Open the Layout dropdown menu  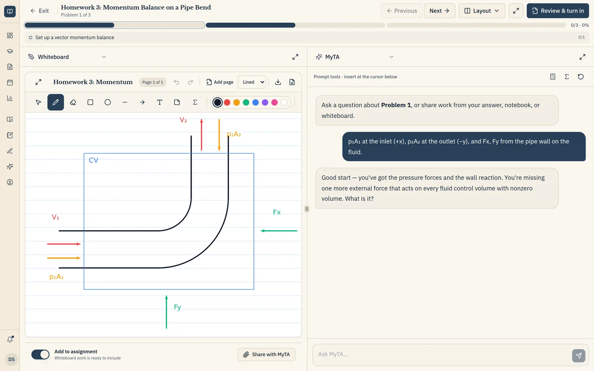(482, 11)
